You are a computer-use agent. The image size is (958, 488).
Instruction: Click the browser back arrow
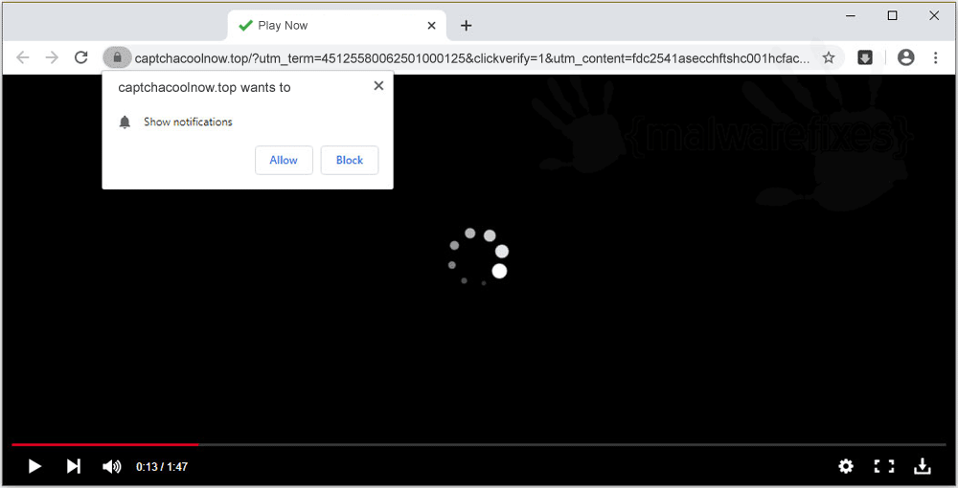tap(23, 57)
